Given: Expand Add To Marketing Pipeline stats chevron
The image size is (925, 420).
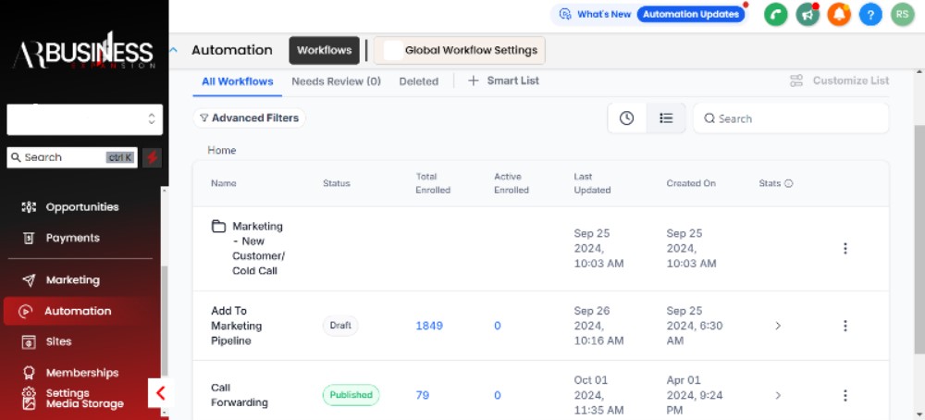Looking at the screenshot, I should click(778, 326).
